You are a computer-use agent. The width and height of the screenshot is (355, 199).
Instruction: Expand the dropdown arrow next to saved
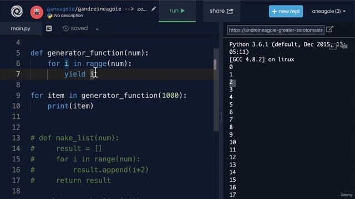(x=97, y=29)
